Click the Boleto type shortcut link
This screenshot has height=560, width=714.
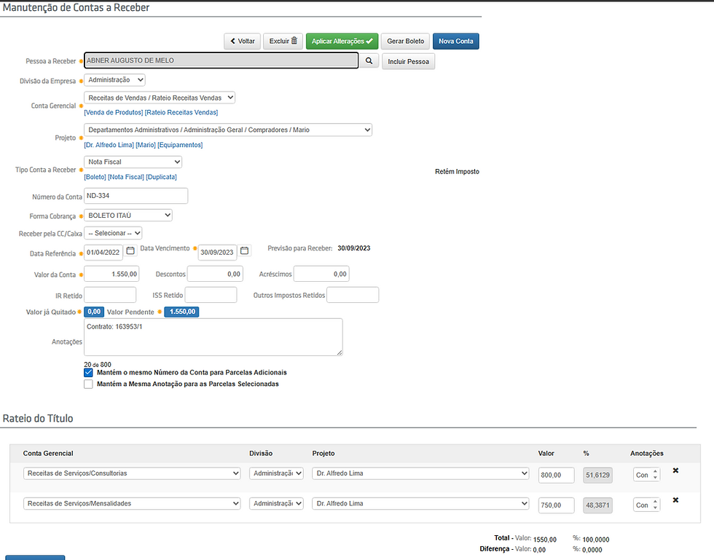(95, 177)
